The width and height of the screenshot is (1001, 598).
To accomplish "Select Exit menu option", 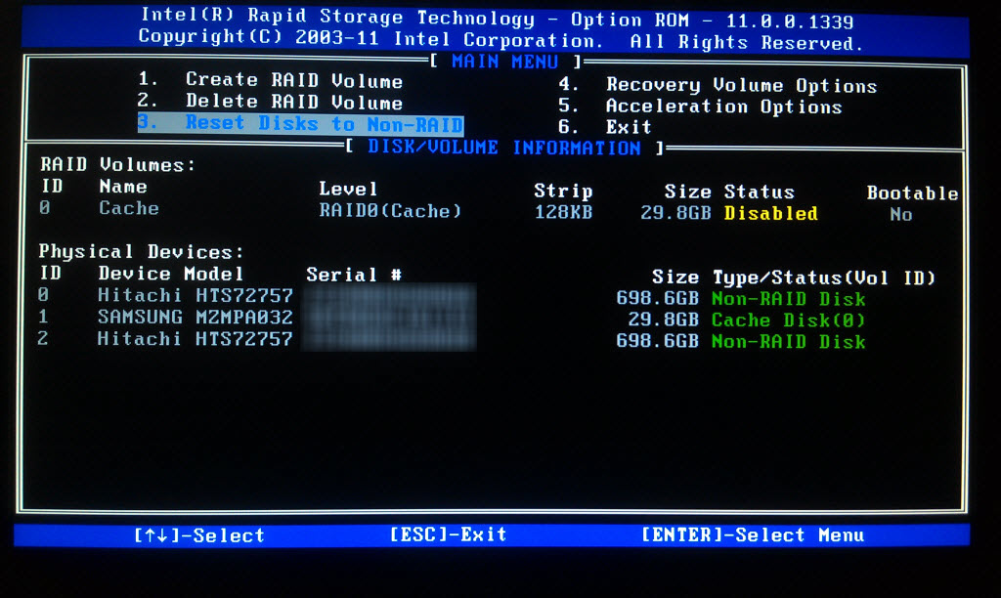I will tap(604, 127).
